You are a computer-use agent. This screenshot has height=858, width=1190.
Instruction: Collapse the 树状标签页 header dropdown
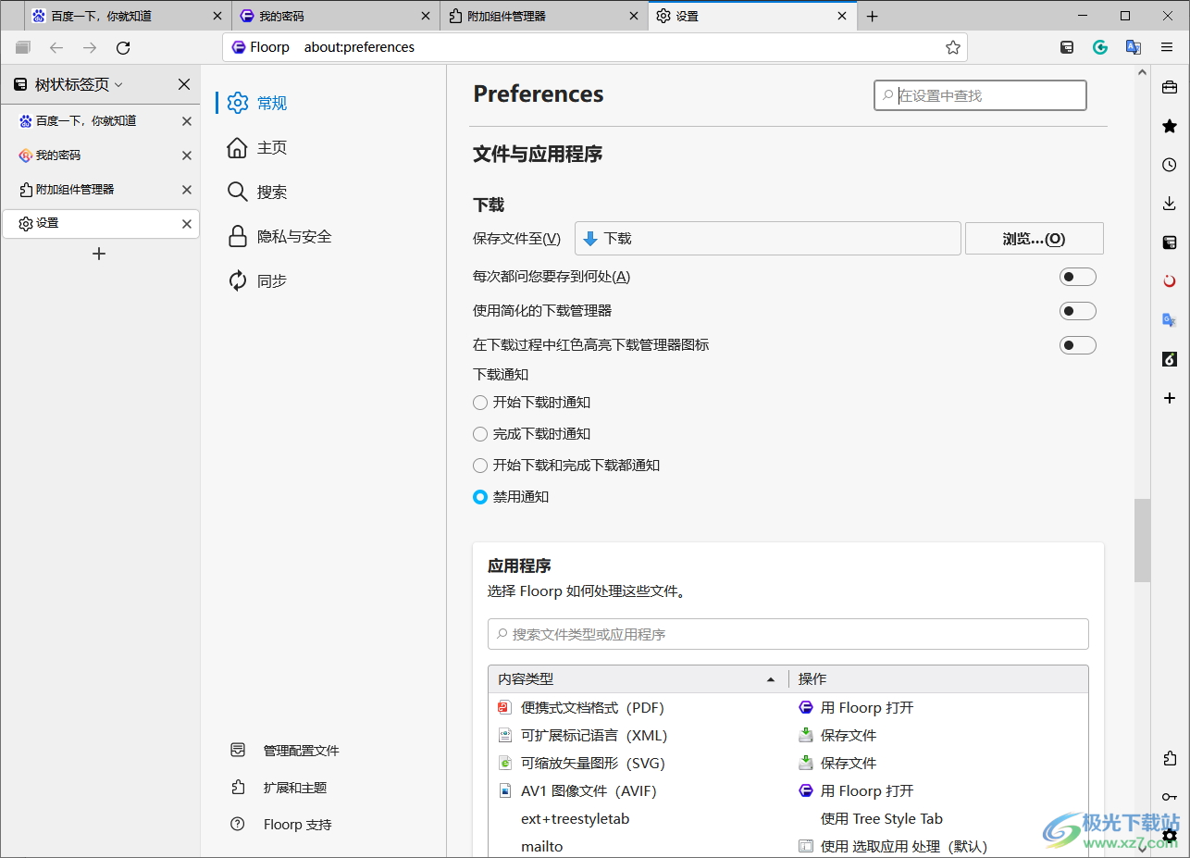coord(118,84)
